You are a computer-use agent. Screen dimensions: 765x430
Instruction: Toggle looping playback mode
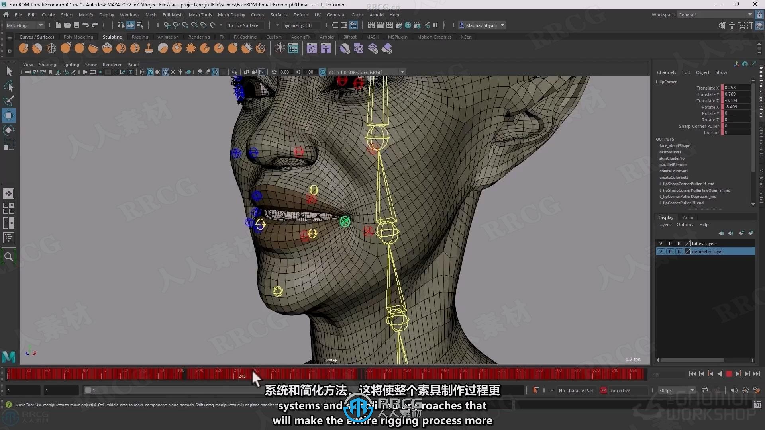coord(705,390)
